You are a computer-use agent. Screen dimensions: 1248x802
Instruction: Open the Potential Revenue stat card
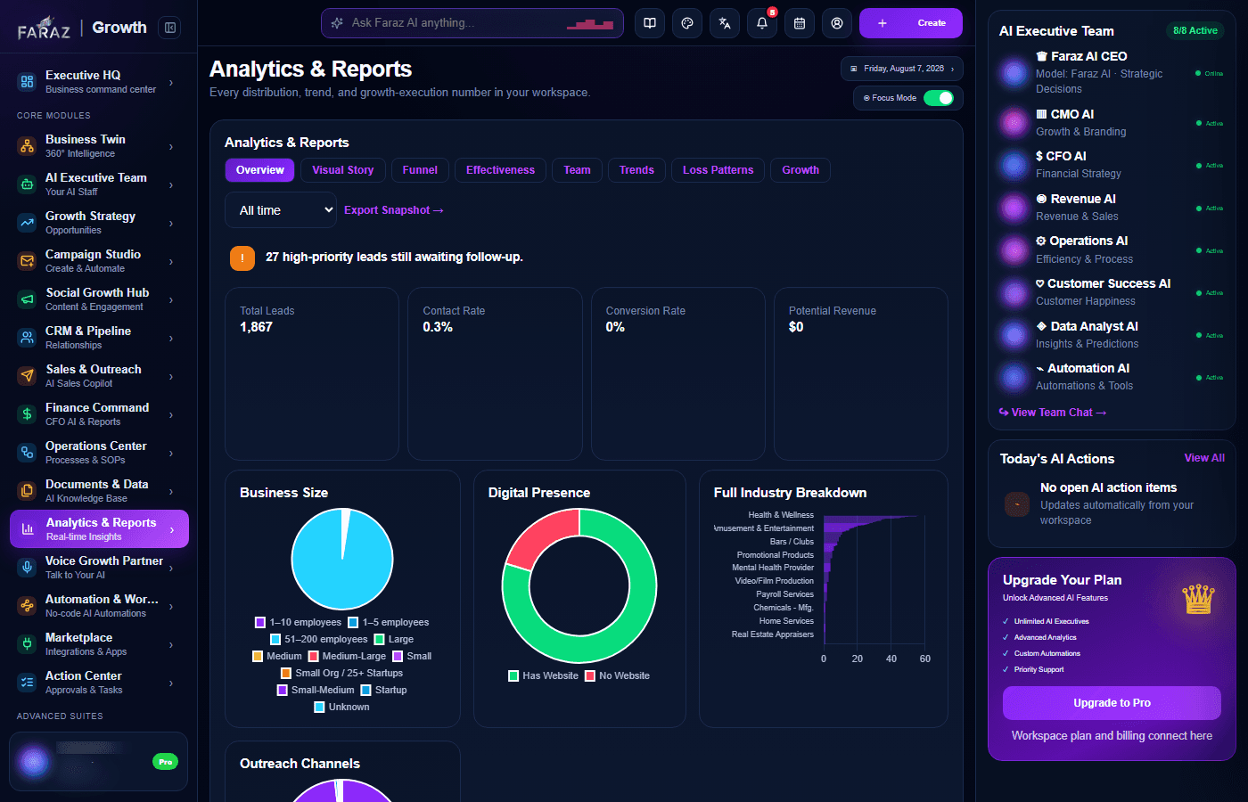[x=861, y=374]
